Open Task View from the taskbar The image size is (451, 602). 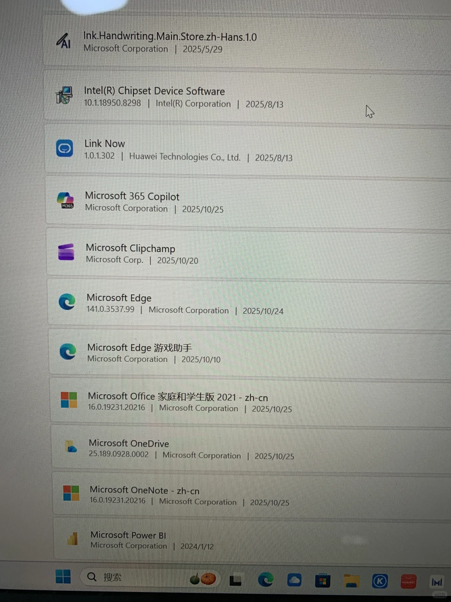click(236, 580)
